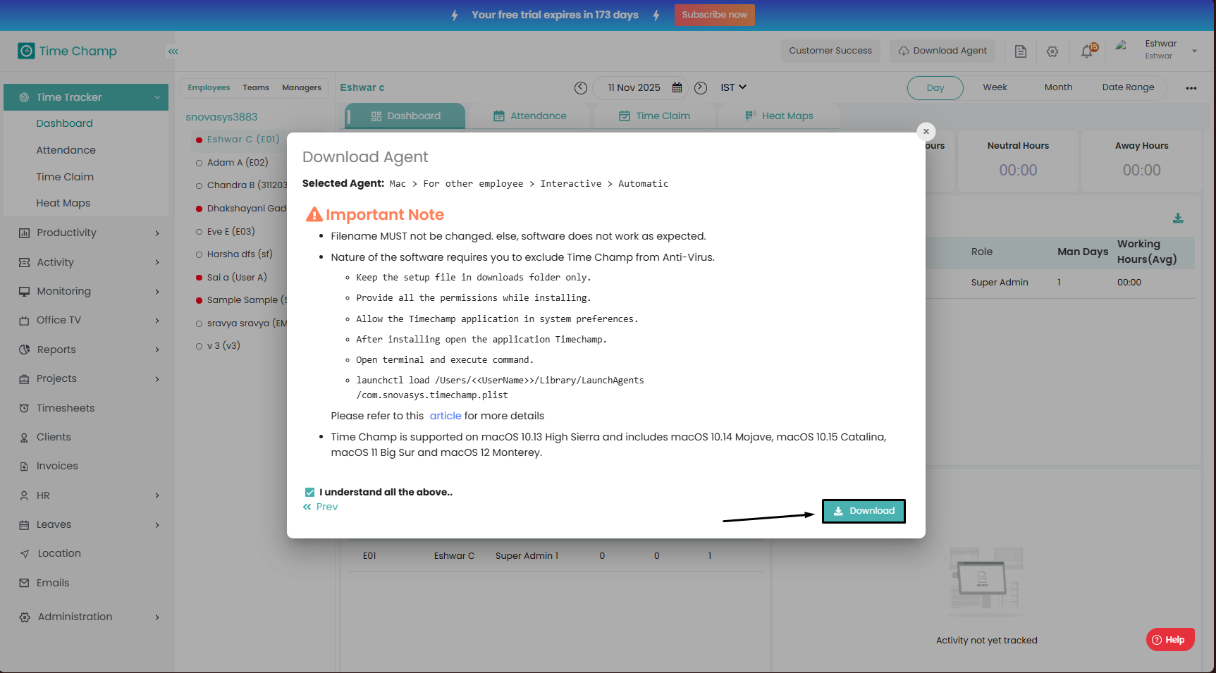Click the Clients sidebar icon
The height and width of the screenshot is (673, 1216).
coord(25,438)
